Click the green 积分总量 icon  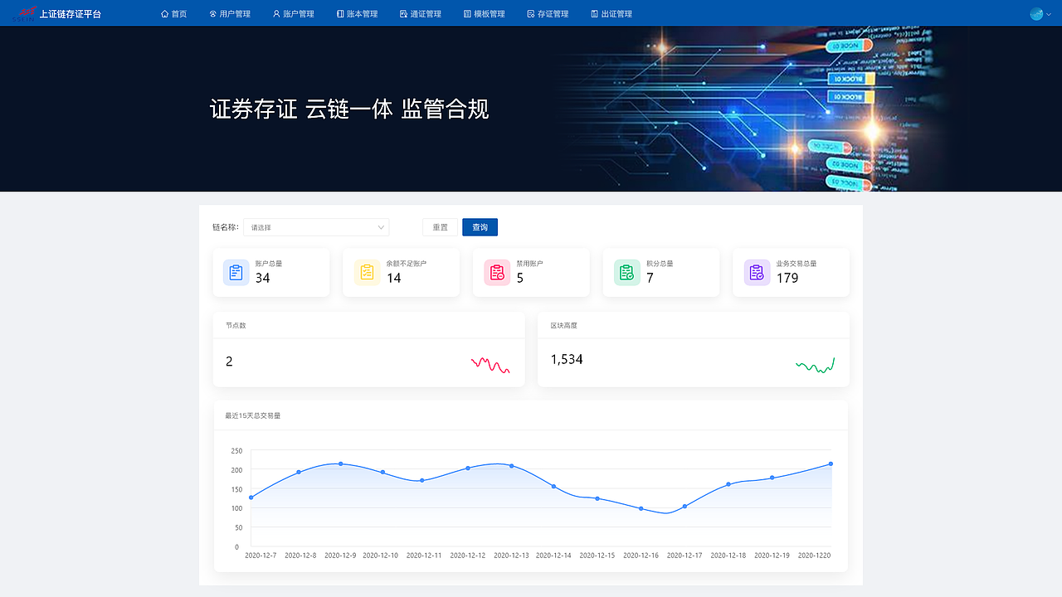click(626, 272)
